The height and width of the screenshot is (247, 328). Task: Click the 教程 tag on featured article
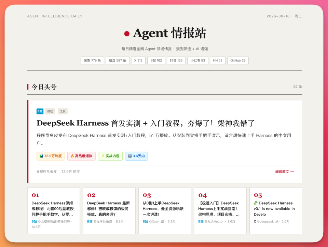pos(50,111)
